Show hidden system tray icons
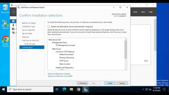Screen dimensions: 169x95 (x=143, y=89)
